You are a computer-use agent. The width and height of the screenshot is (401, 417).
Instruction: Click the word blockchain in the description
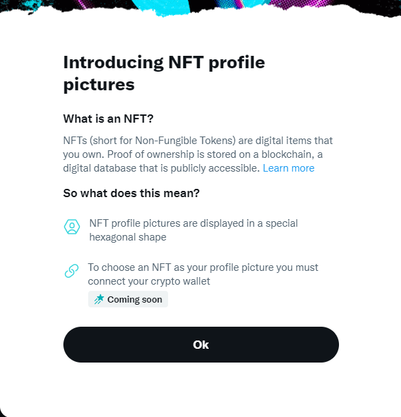(x=287, y=154)
